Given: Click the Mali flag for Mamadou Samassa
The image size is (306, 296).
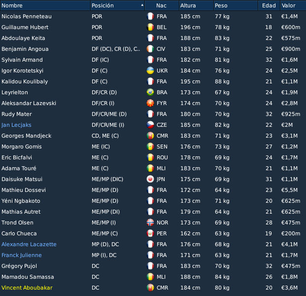Looking at the screenshot, I should coord(150,277).
